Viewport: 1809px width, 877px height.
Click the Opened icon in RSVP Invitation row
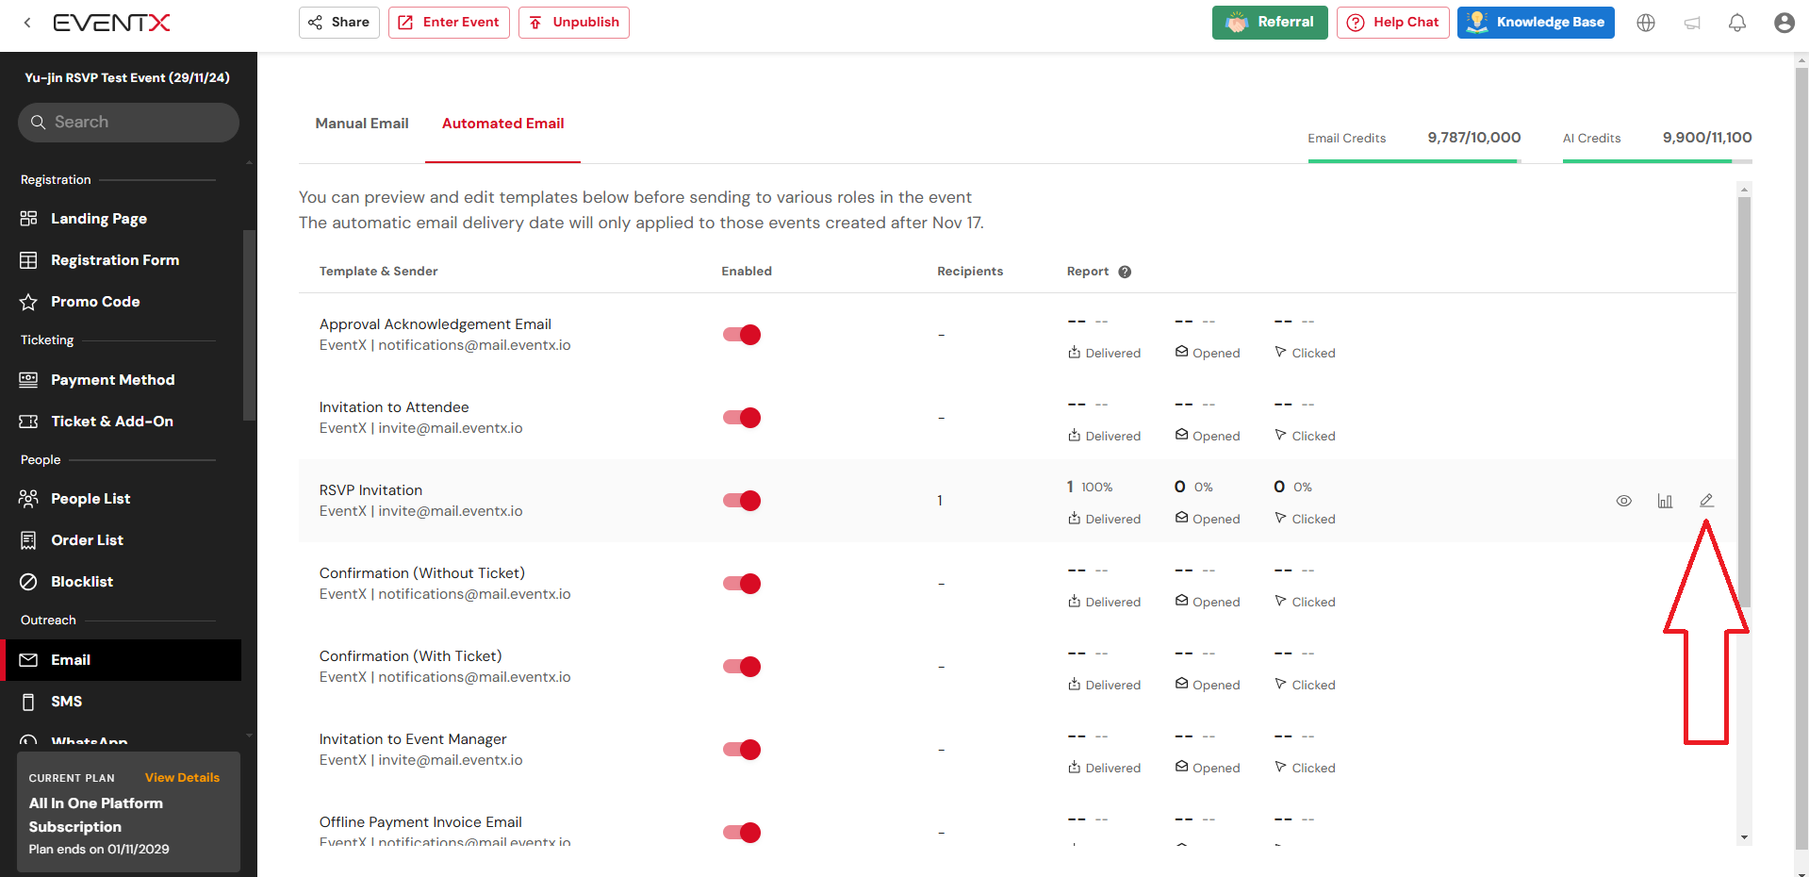tap(1181, 518)
